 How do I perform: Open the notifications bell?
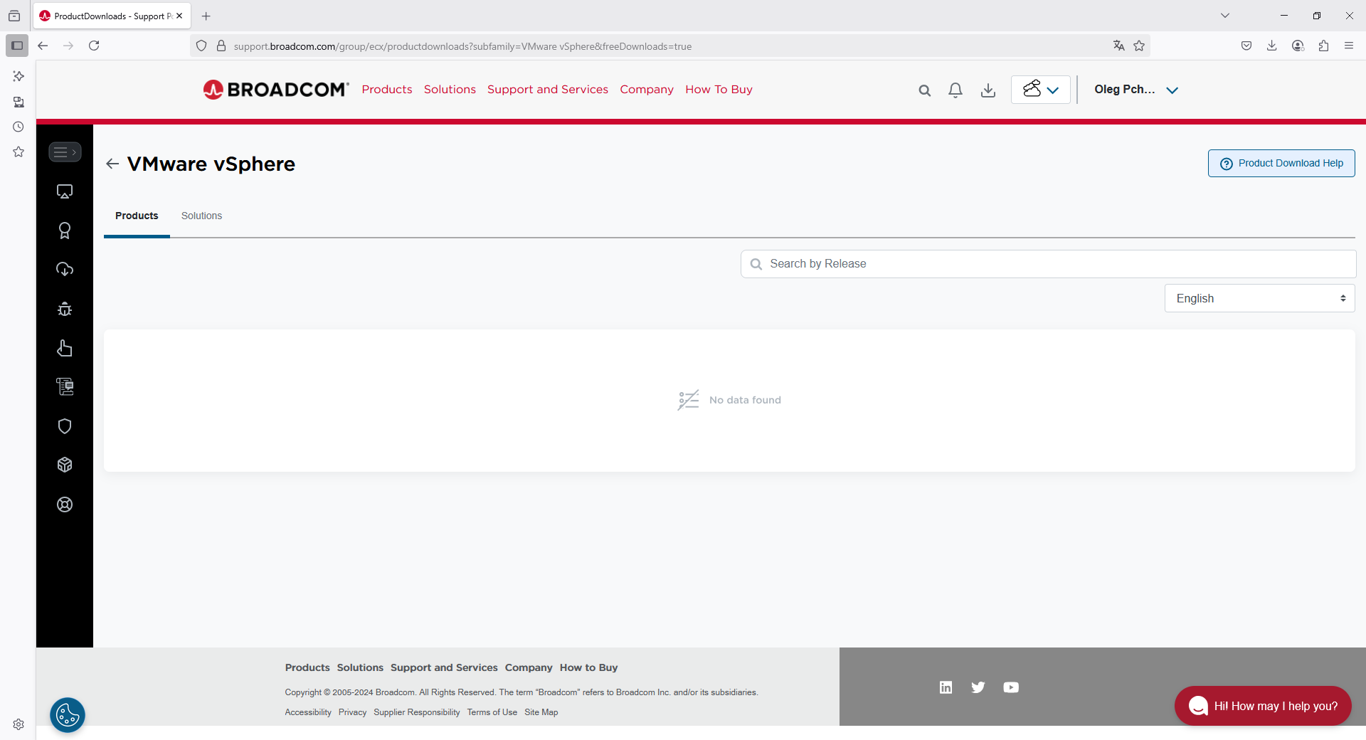coord(955,90)
